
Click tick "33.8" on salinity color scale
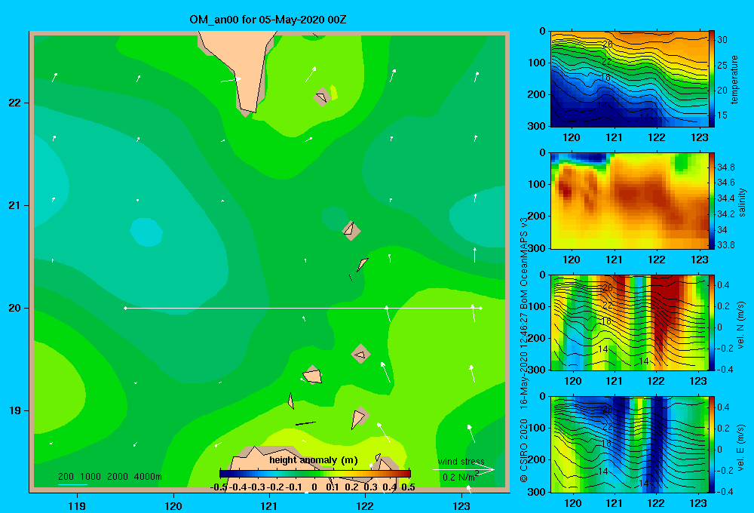click(x=725, y=244)
